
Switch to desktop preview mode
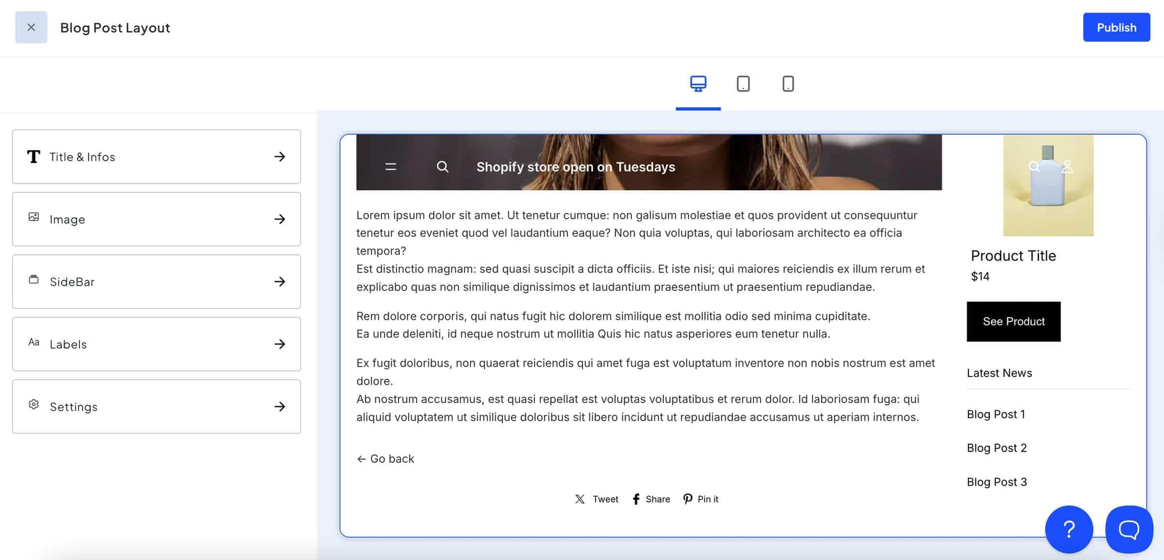pos(698,84)
